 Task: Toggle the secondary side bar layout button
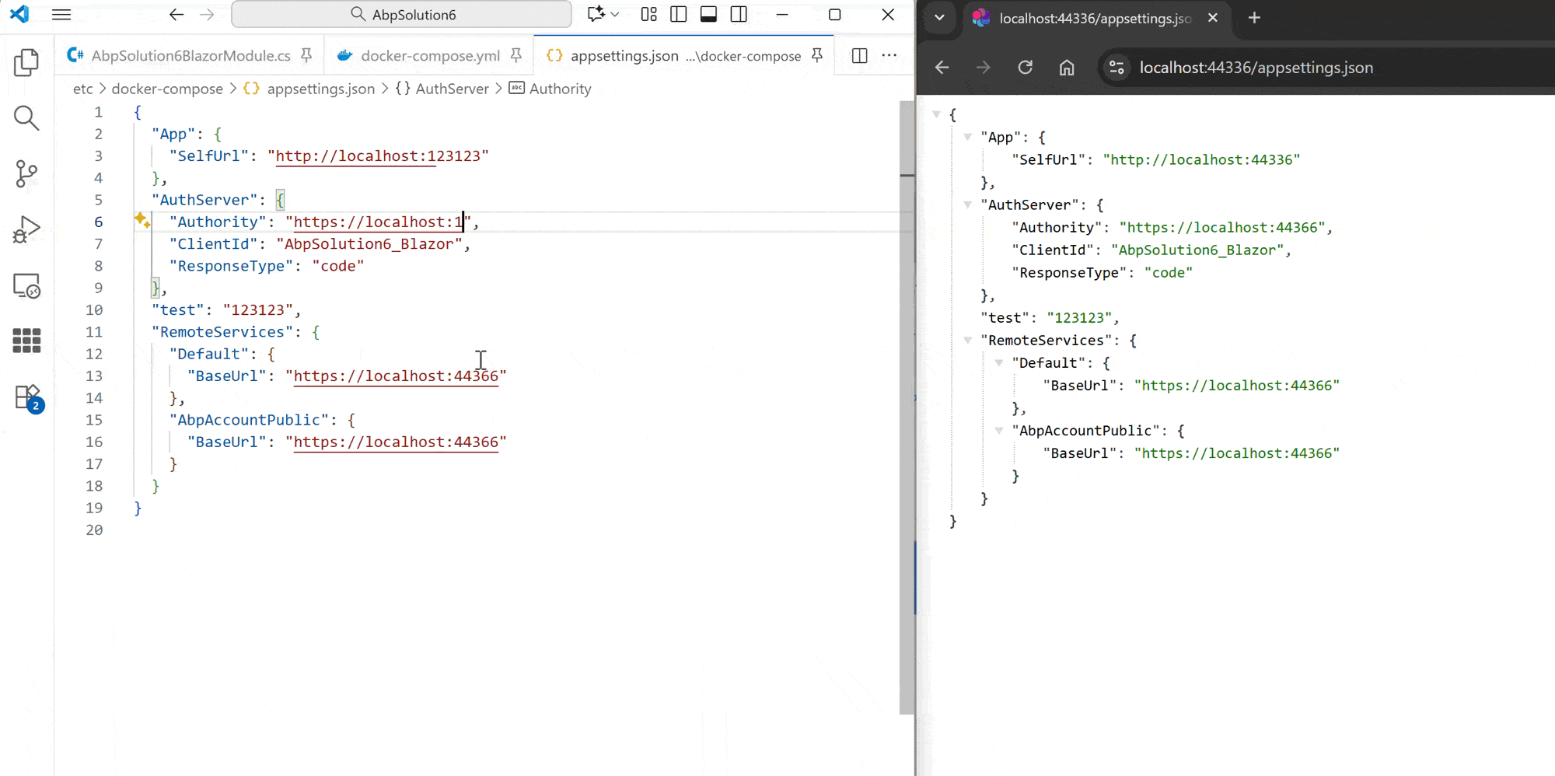click(x=739, y=14)
